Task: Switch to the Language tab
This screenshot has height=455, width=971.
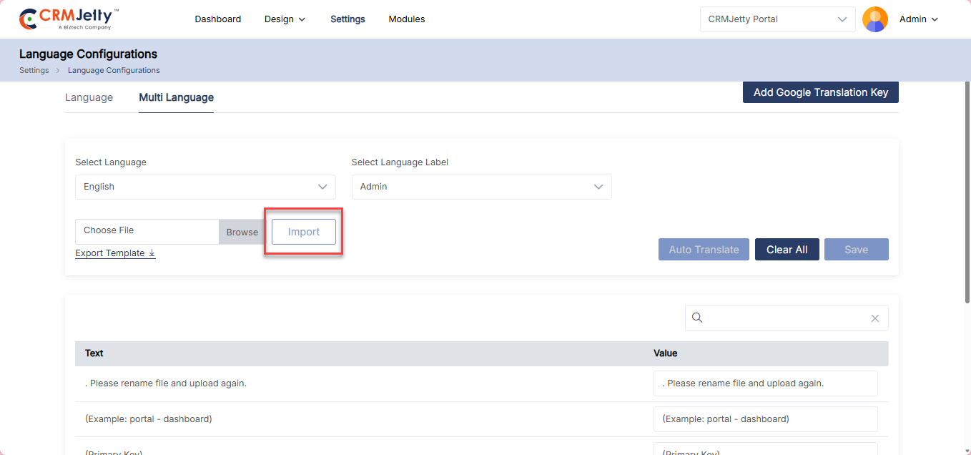Action: 89,97
